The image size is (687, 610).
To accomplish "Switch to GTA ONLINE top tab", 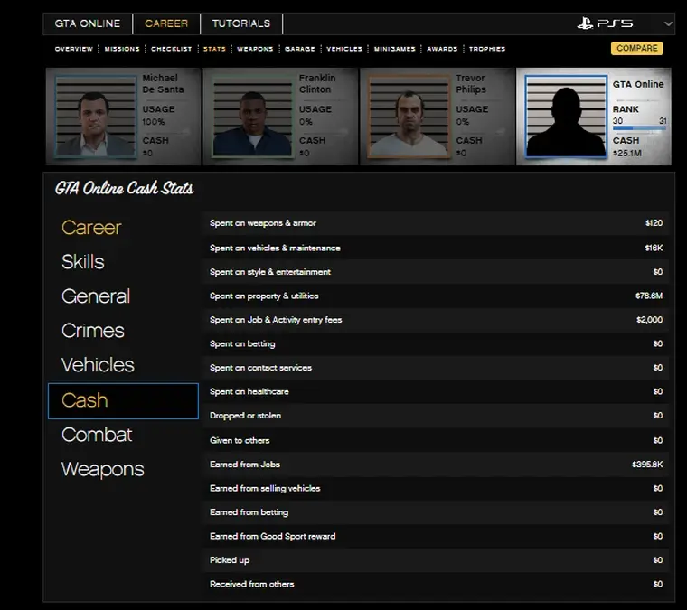I will 88,23.
